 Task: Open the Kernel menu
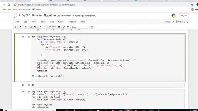[61, 22]
